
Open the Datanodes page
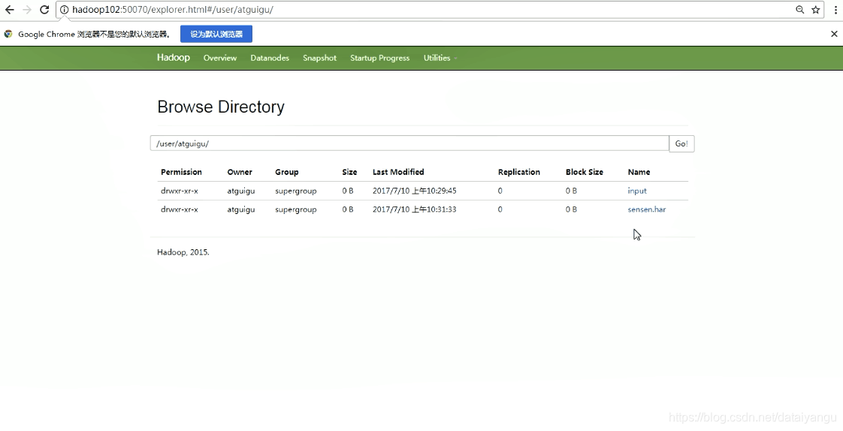point(270,58)
